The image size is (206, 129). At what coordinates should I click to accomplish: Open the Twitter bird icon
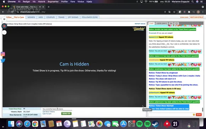3,60
